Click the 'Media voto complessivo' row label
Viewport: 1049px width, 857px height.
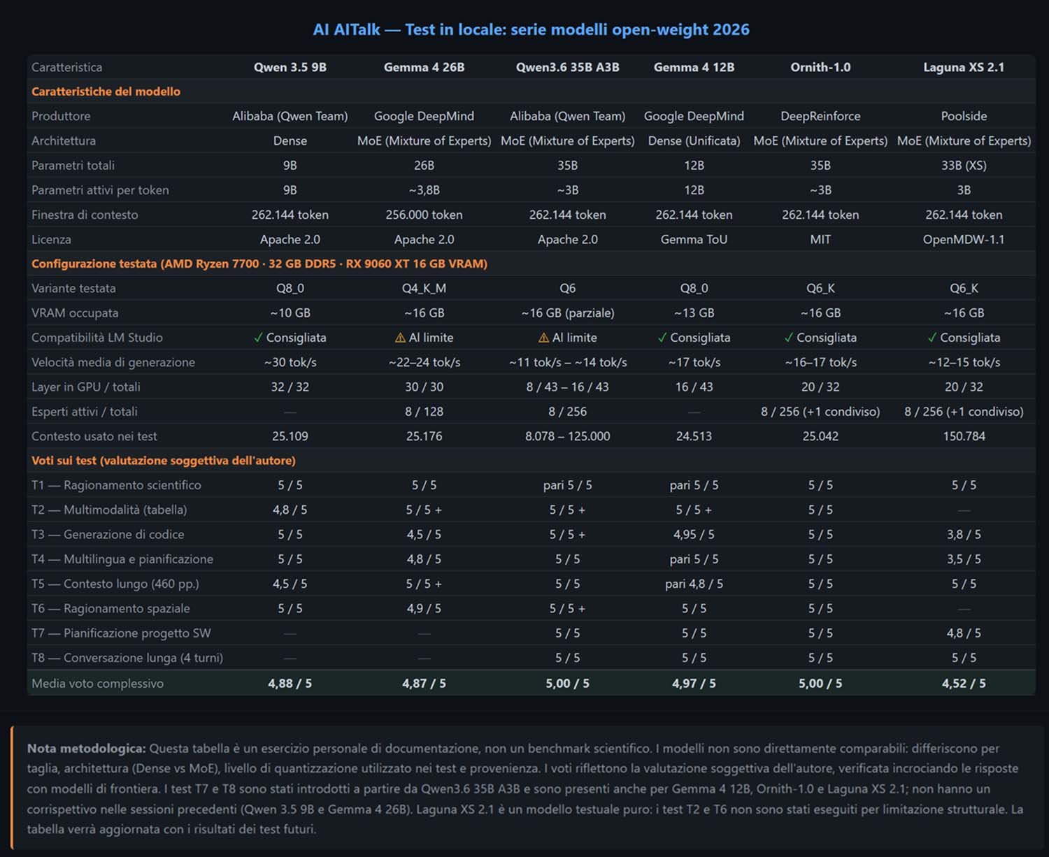pyautogui.click(x=98, y=684)
